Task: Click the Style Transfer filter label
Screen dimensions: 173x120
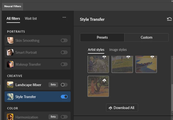Action: click(x=26, y=97)
